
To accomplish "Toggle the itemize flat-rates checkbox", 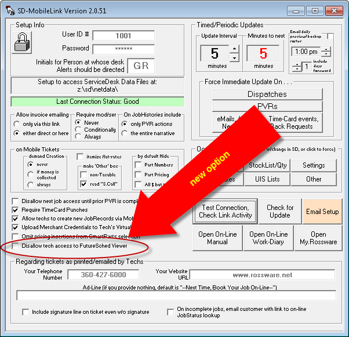I will pyautogui.click(x=80, y=157).
